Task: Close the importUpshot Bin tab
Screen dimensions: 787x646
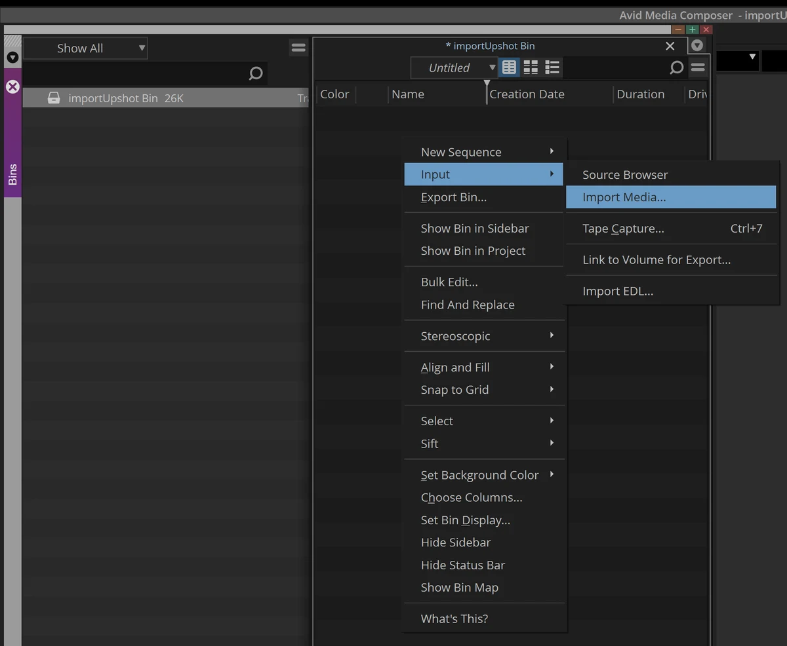Action: point(670,46)
